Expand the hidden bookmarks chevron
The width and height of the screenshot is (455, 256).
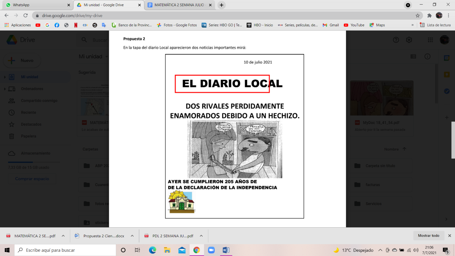coord(412,25)
